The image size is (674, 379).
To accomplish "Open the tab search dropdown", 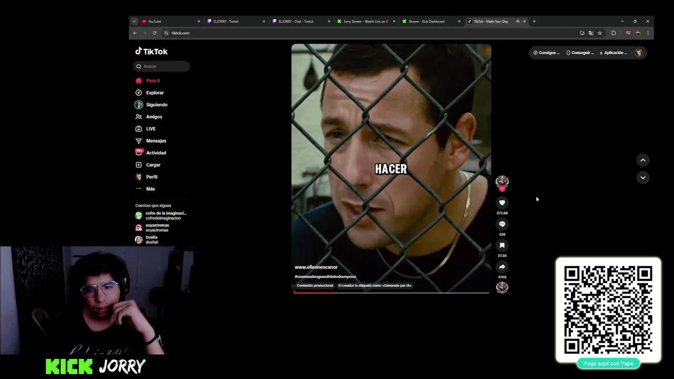I will coord(134,22).
